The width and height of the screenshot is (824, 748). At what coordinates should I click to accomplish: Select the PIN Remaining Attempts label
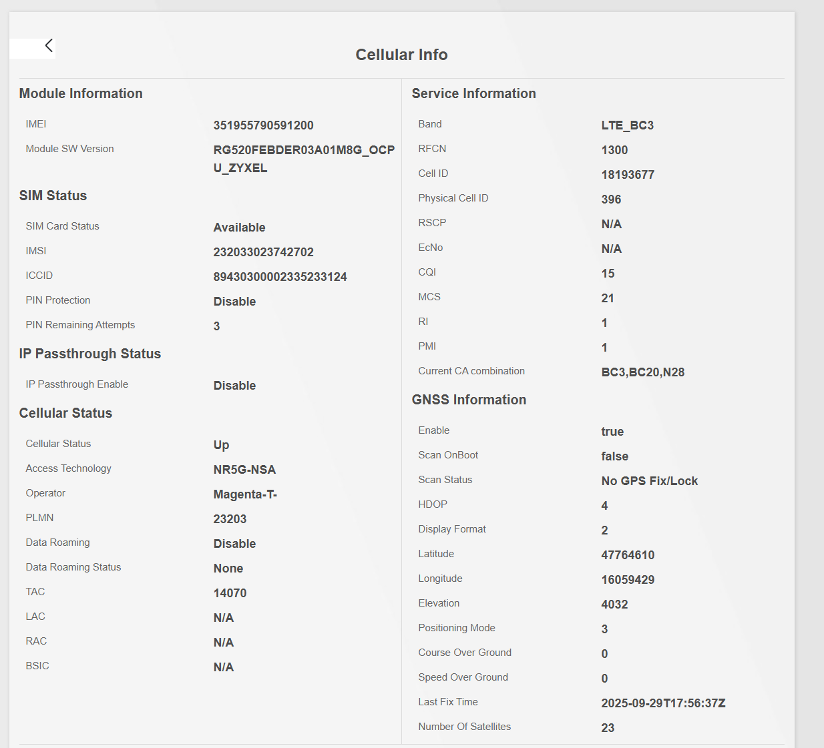80,325
